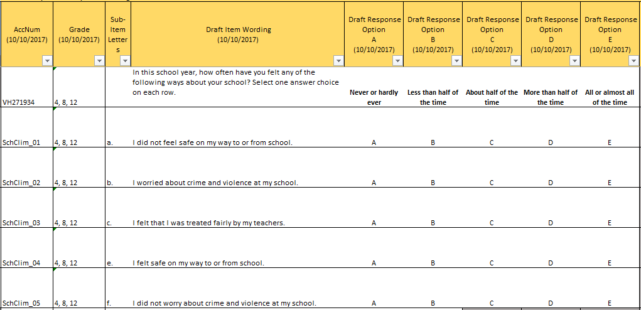
Task: Open the Draft Item Wording filter dropdown
Action: (x=338, y=61)
